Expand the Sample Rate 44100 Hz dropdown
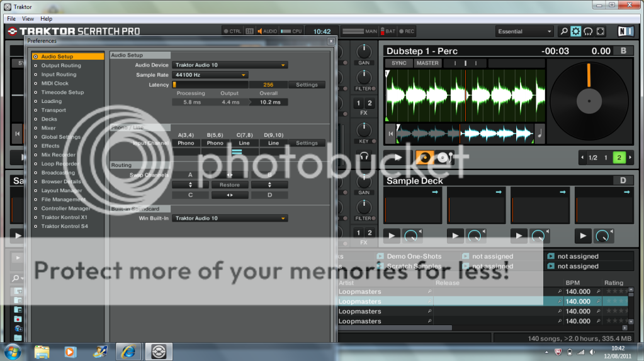 (210, 75)
